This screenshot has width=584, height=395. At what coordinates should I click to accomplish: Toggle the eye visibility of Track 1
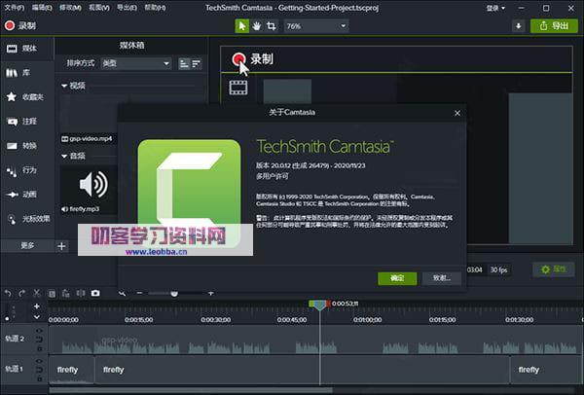click(x=39, y=361)
